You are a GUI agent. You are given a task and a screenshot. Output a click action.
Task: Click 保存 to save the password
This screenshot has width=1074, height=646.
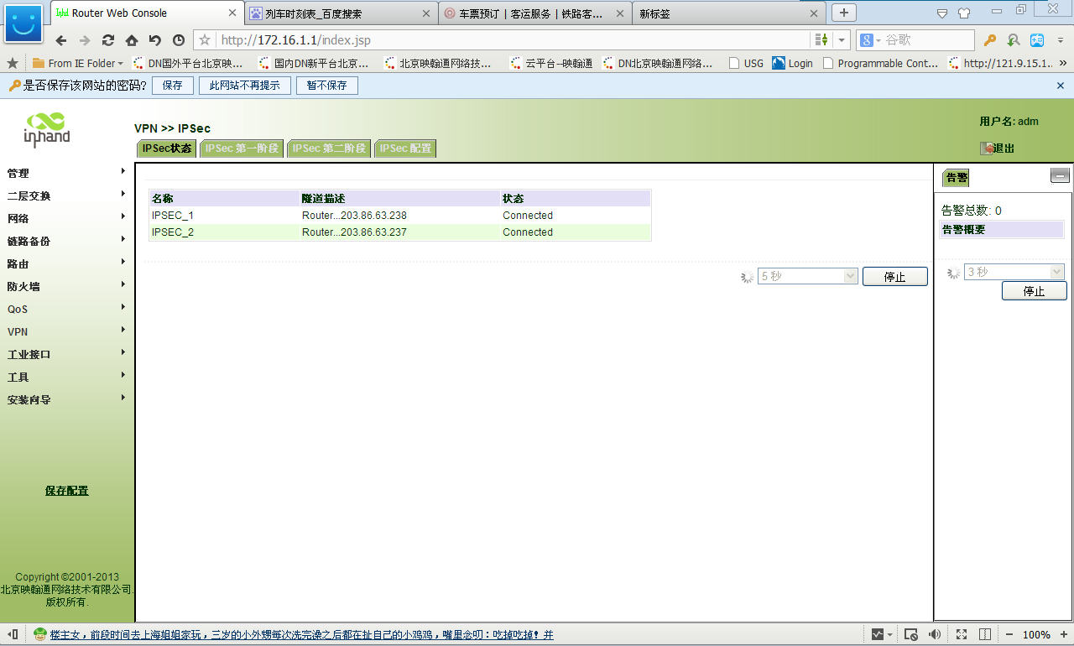coord(172,86)
